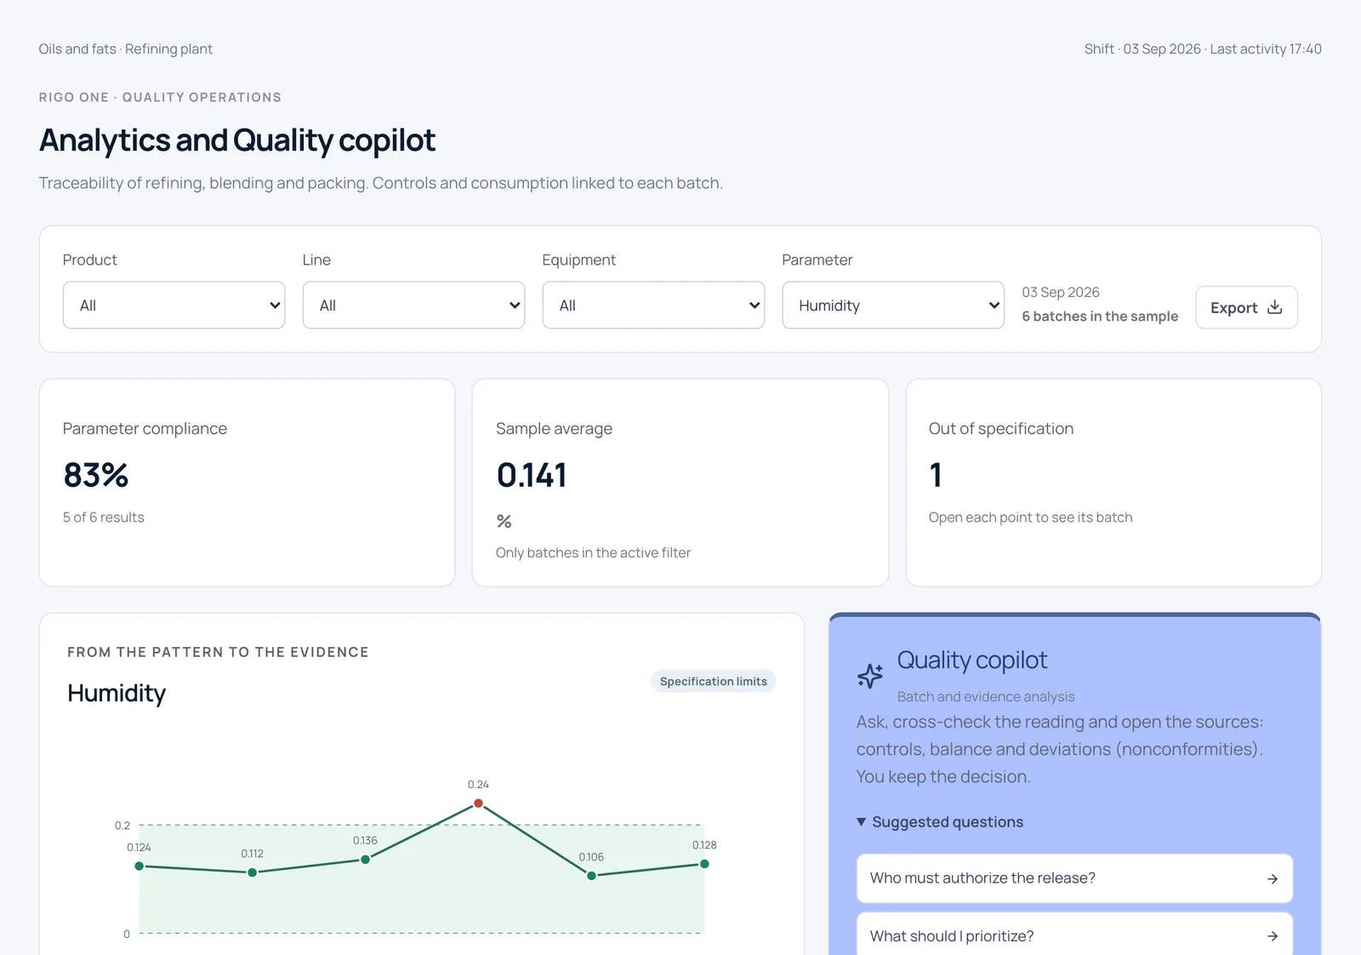Image resolution: width=1361 pixels, height=955 pixels.
Task: Collapse the Suggested questions section
Action: [939, 822]
